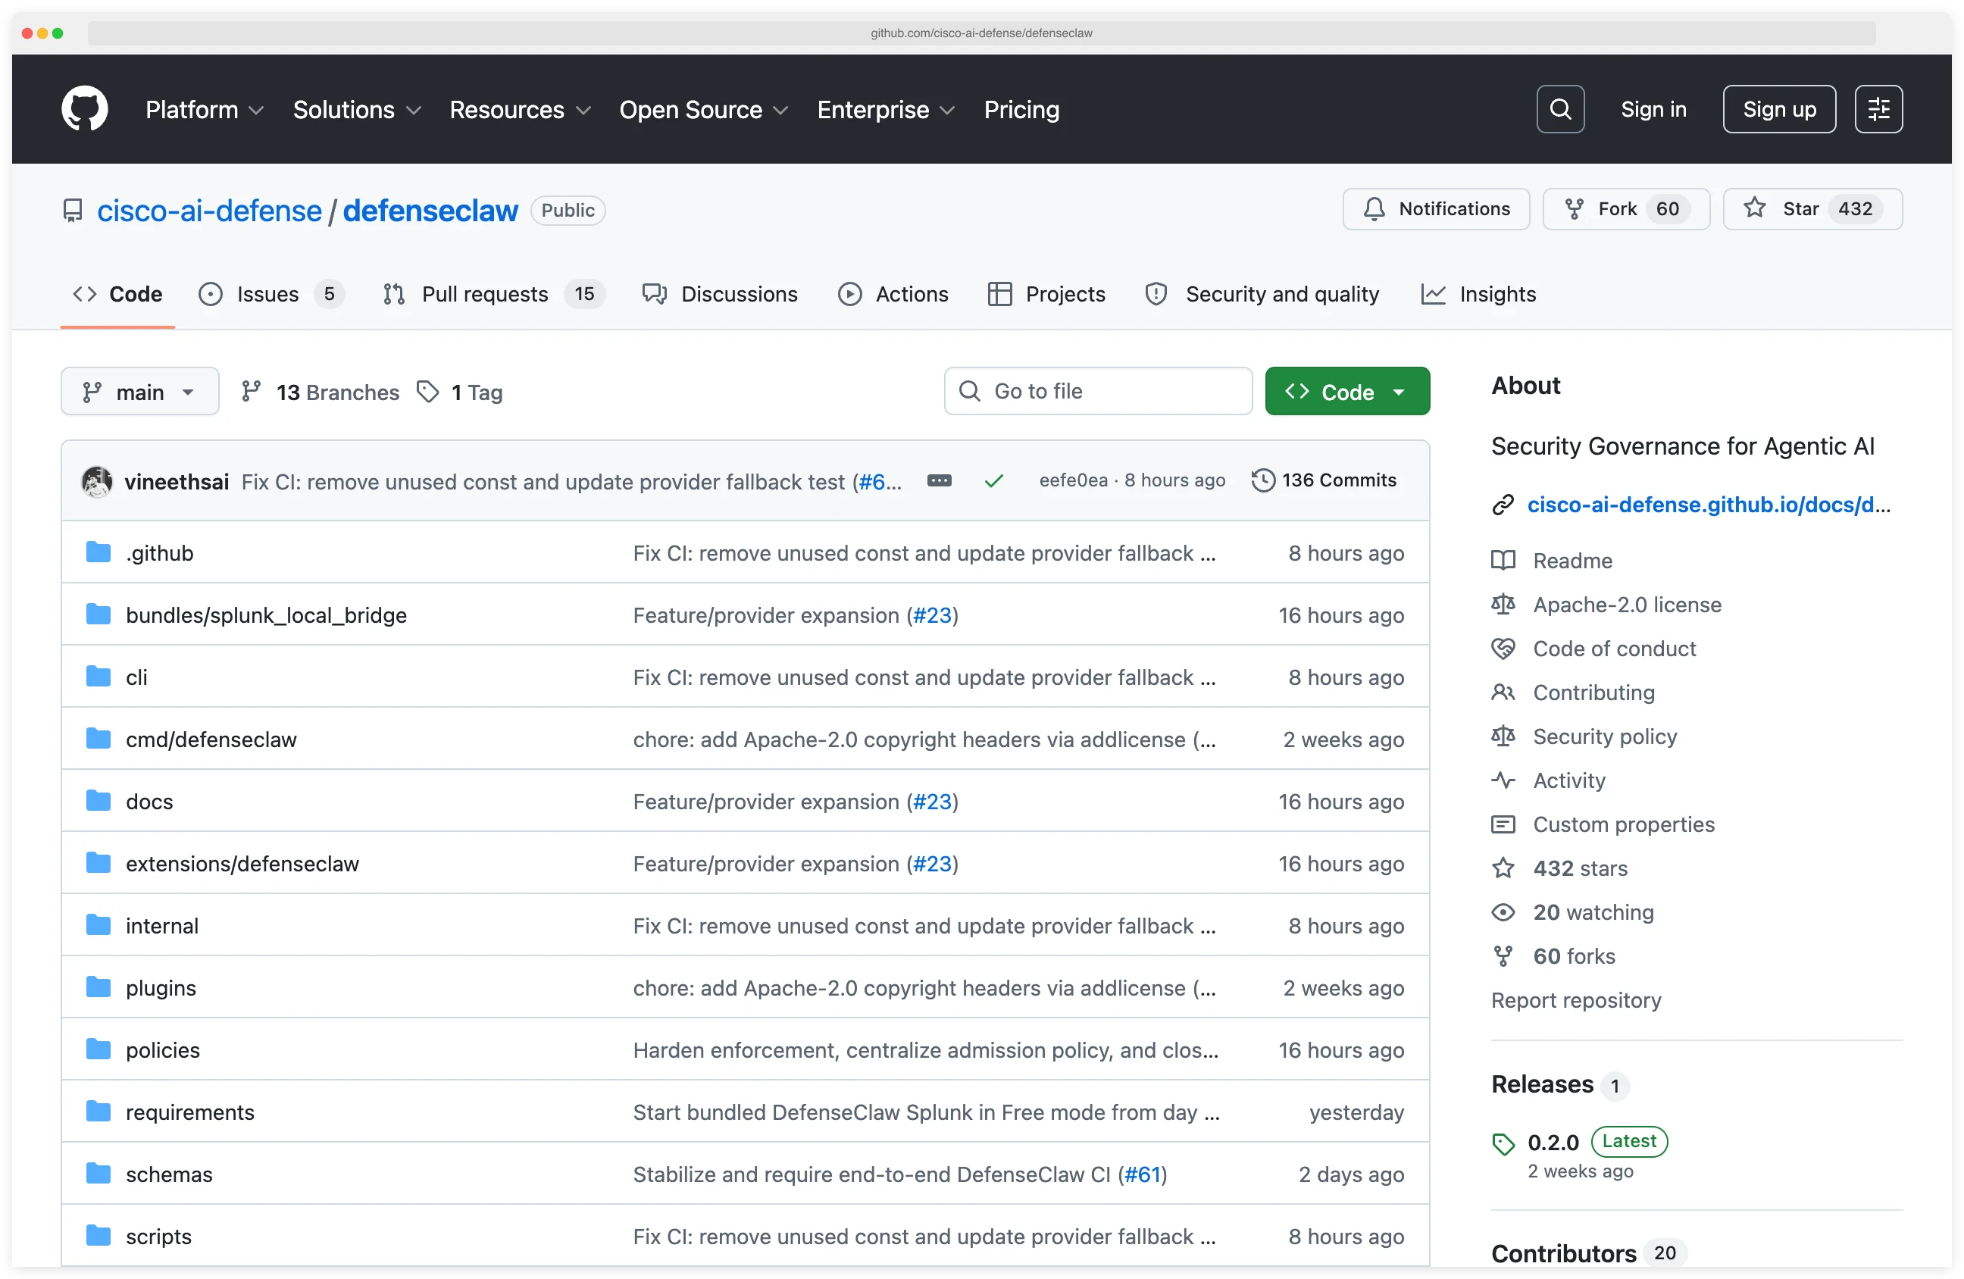Viewport: 1964px width, 1279px height.
Task: Switch to the Pull requests tab
Action: (485, 294)
